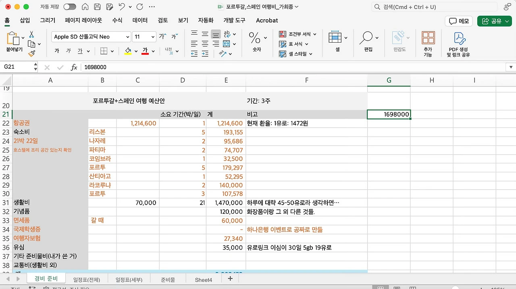516x289 pixels.
Task: Click the Copy icon
Action: (x=31, y=44)
